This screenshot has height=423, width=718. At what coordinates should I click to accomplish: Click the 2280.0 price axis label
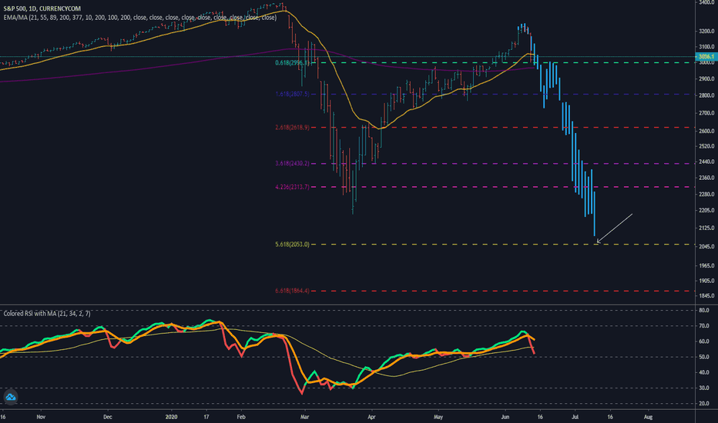click(707, 195)
